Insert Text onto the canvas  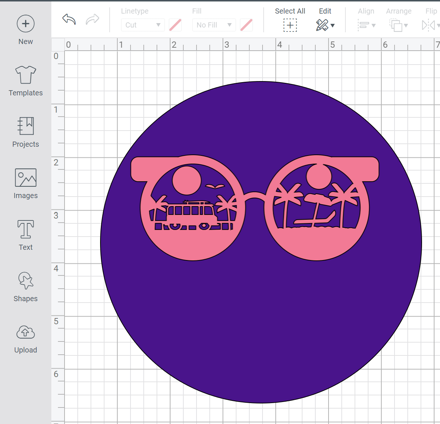click(x=25, y=235)
